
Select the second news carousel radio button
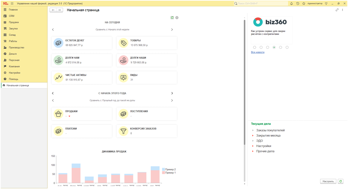coord(261,47)
